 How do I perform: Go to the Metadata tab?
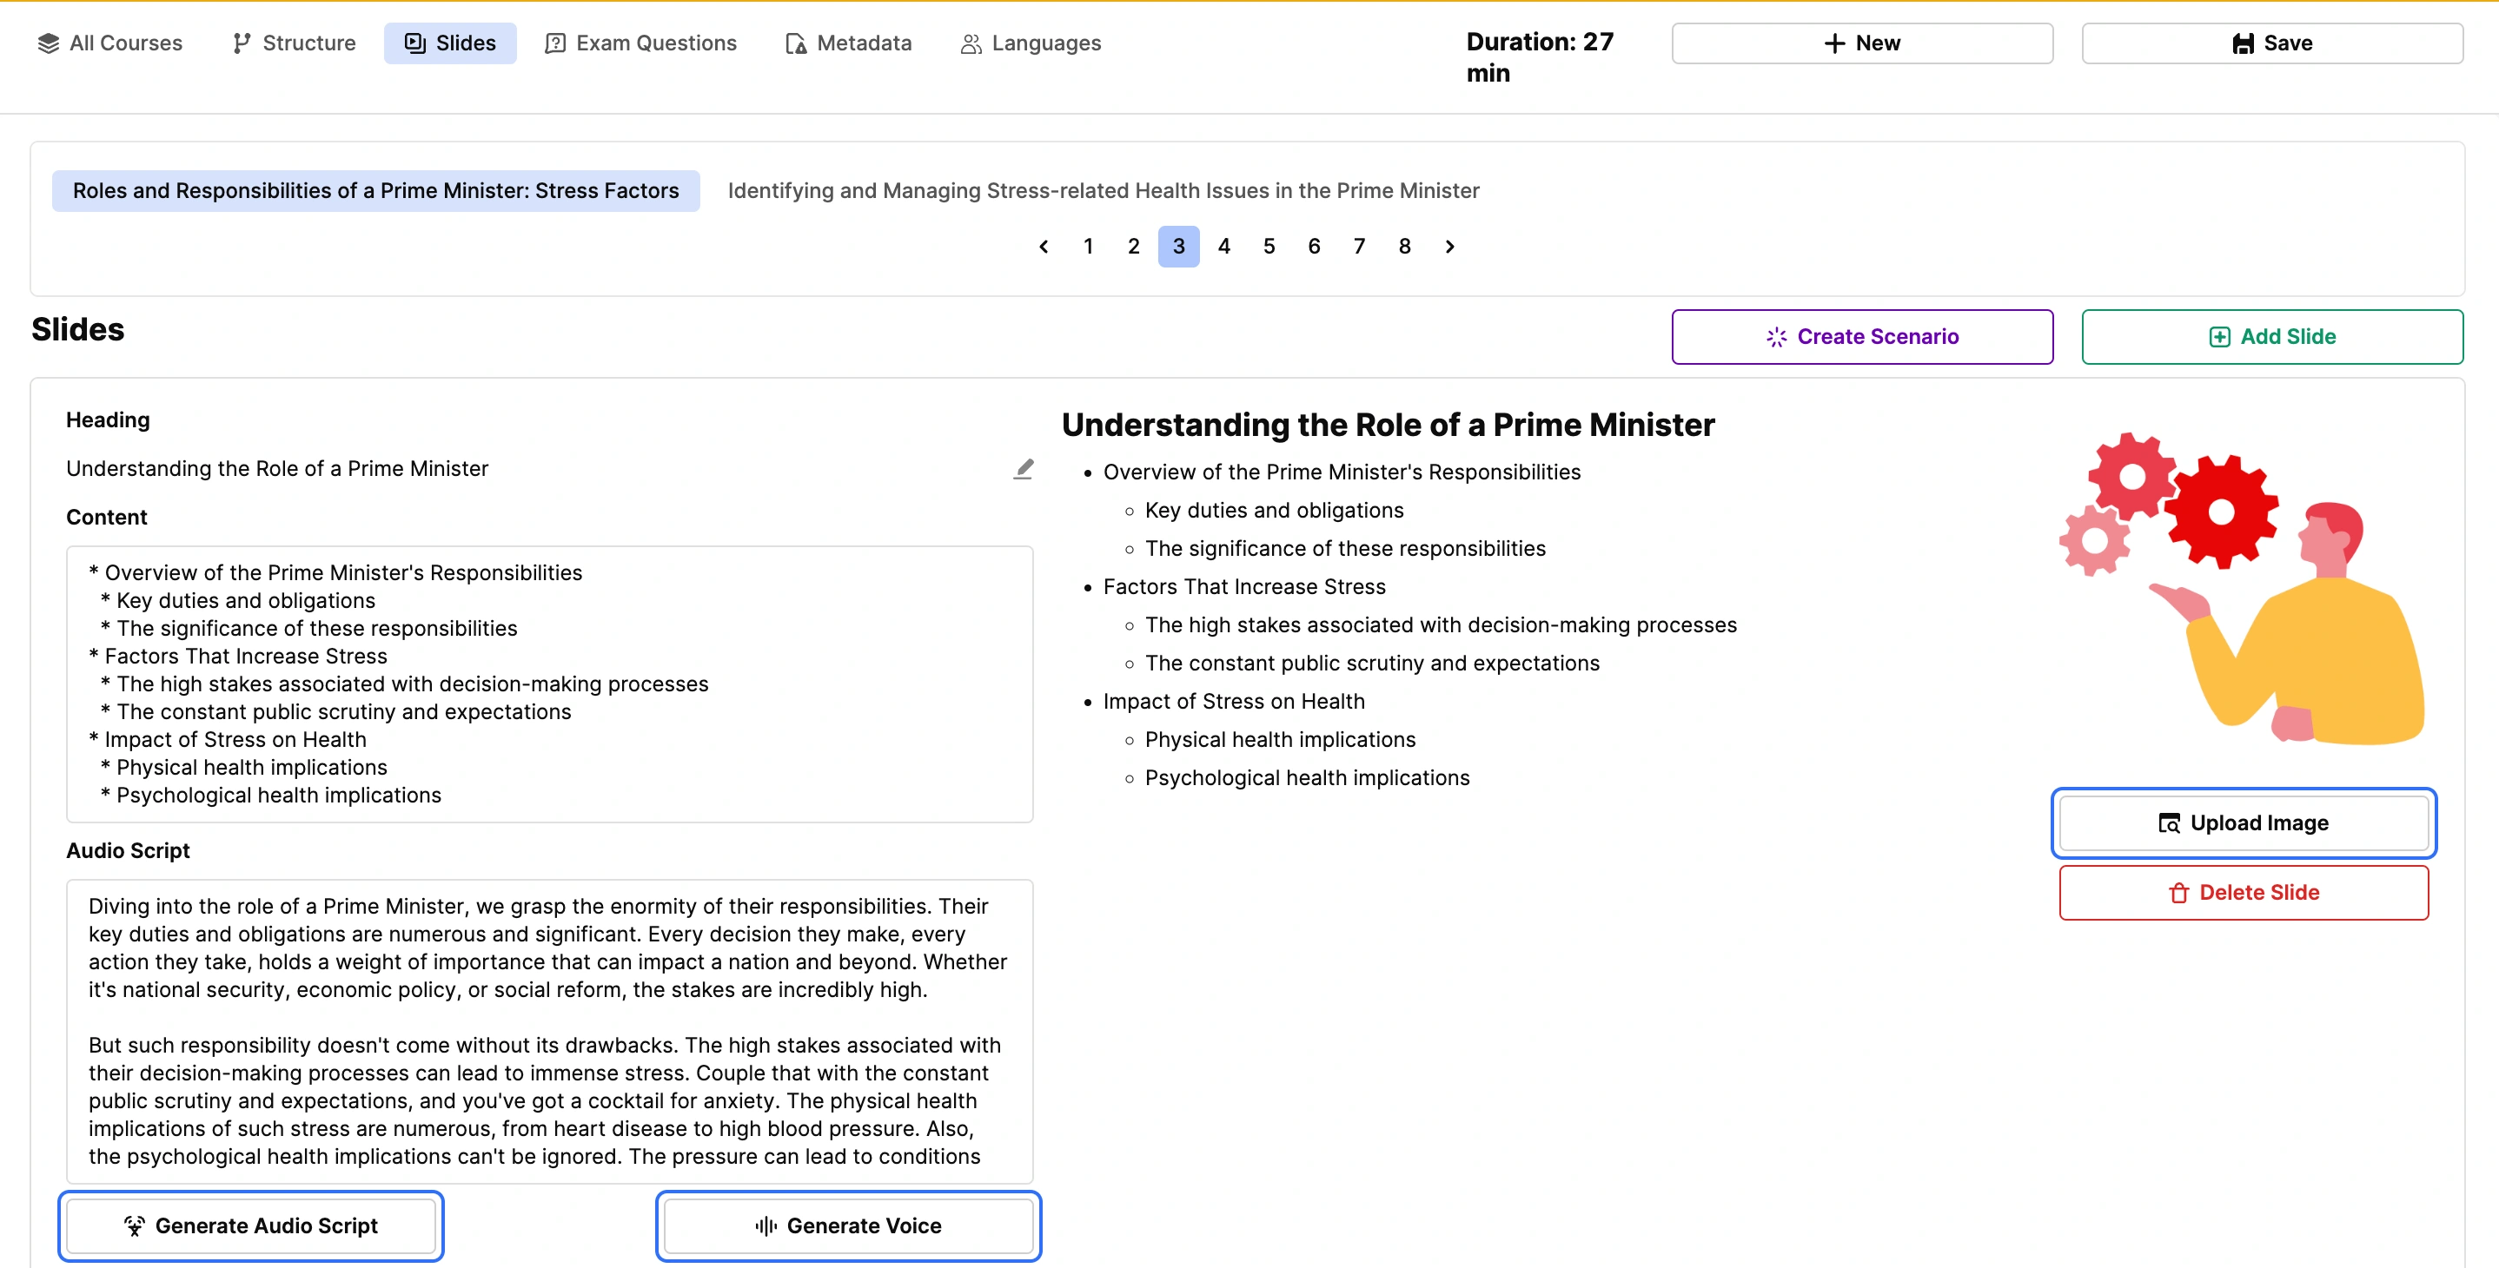click(849, 43)
